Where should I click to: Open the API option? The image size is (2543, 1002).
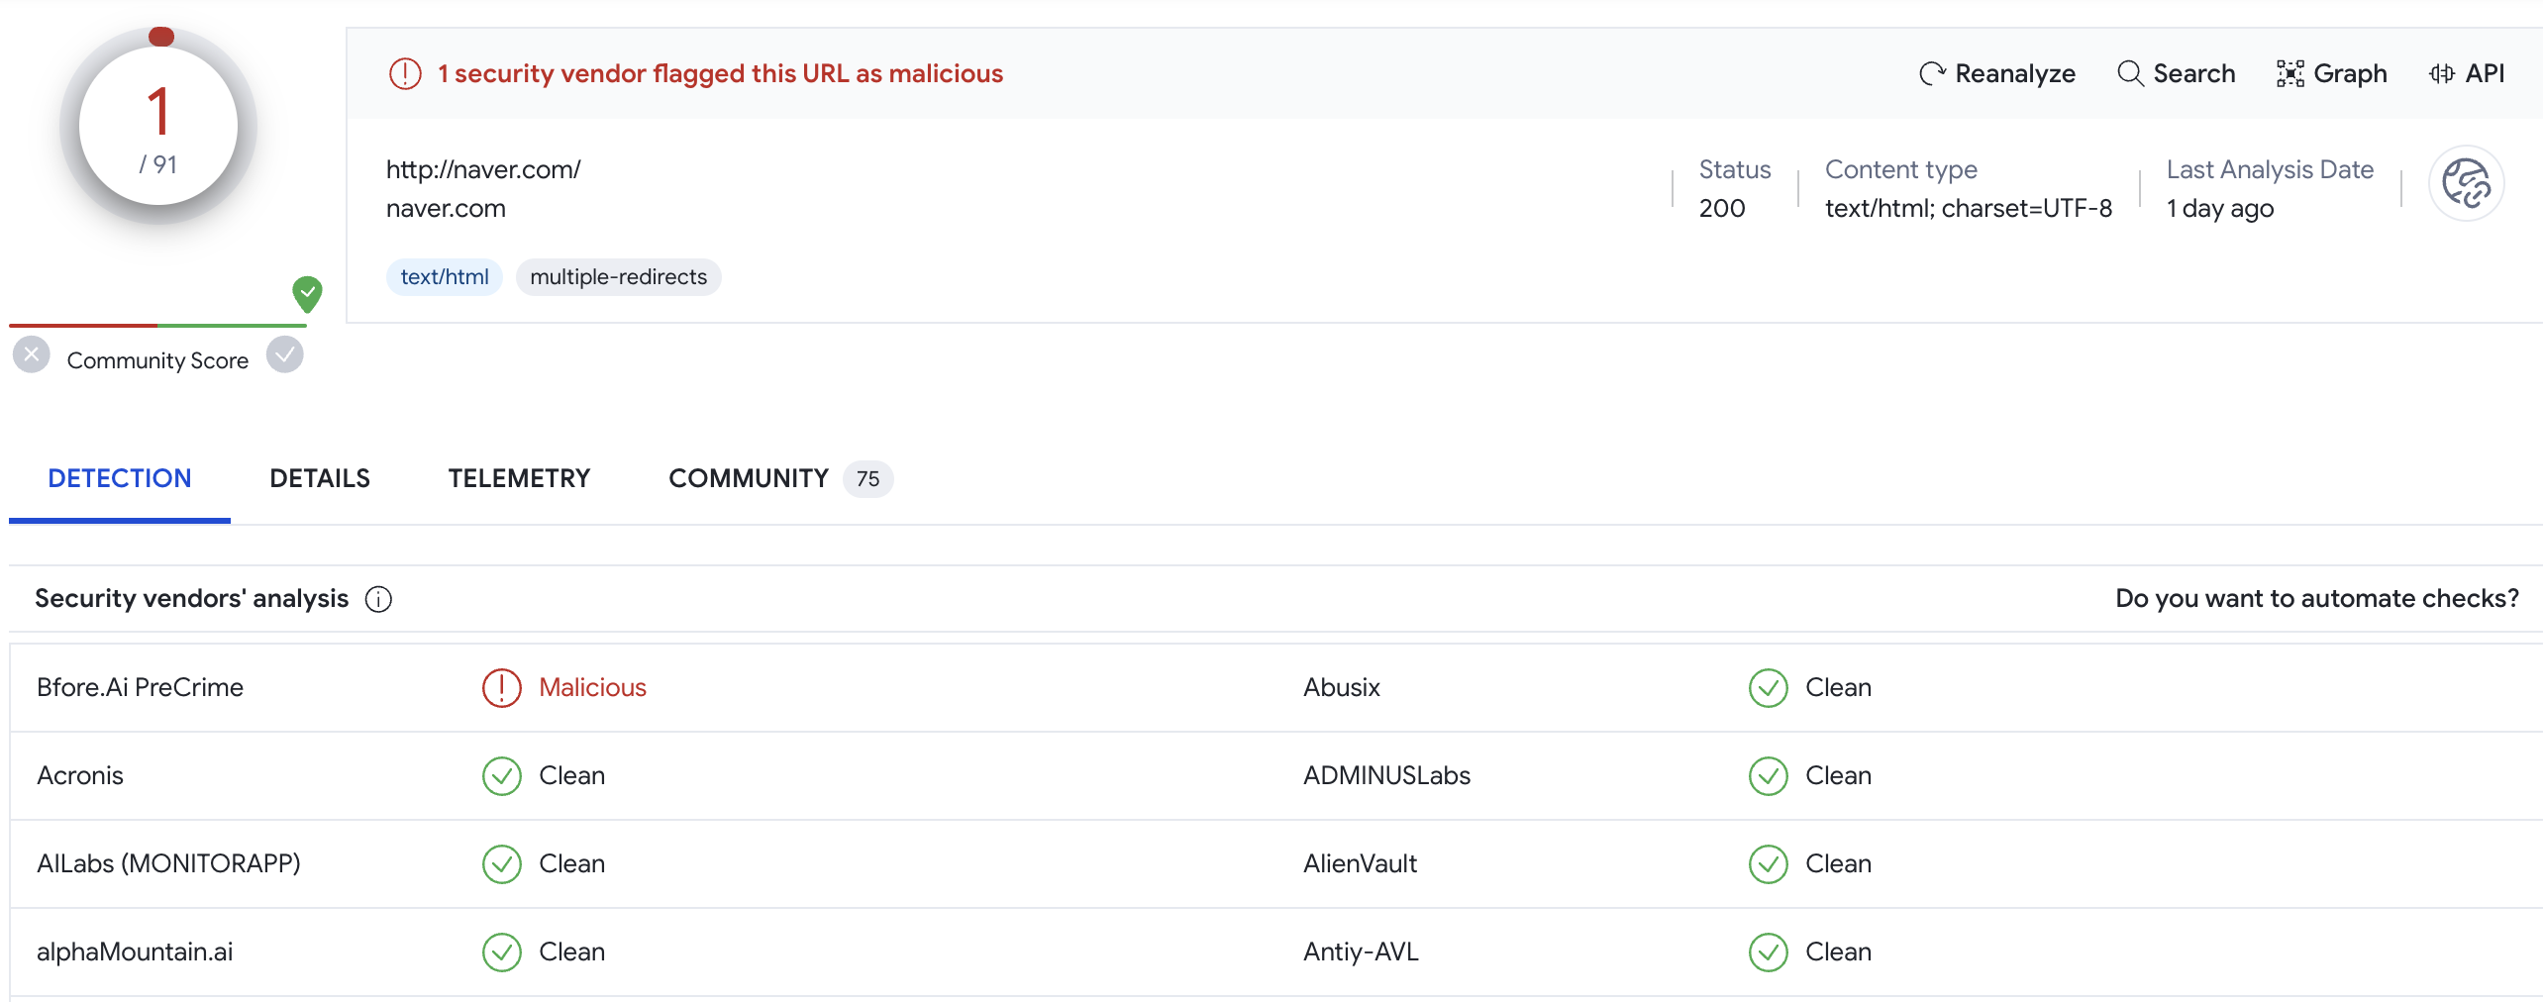pos(2466,73)
